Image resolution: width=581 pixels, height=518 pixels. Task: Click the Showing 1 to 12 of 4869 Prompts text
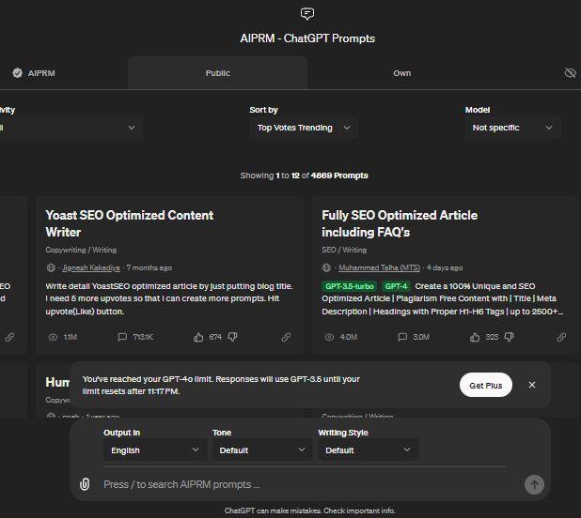point(305,175)
